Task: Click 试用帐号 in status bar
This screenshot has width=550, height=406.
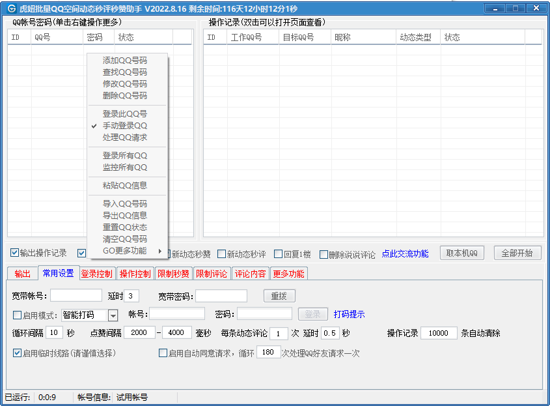Action: tap(132, 398)
